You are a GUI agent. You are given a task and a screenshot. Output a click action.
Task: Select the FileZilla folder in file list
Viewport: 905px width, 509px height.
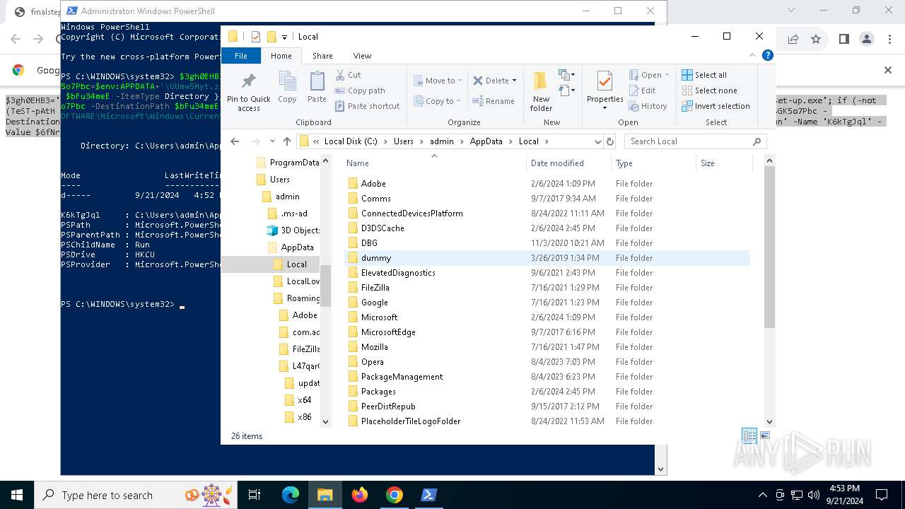point(375,288)
